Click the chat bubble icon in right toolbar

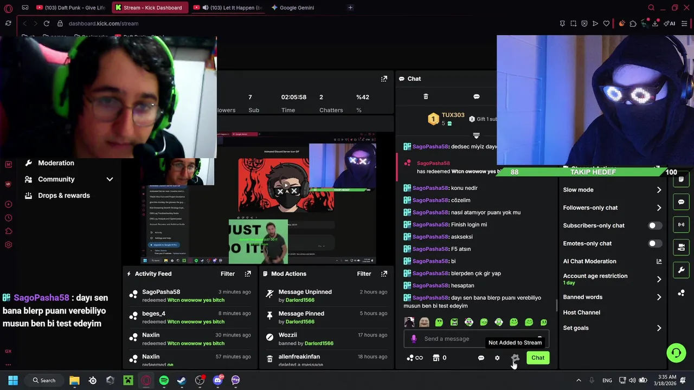click(681, 201)
